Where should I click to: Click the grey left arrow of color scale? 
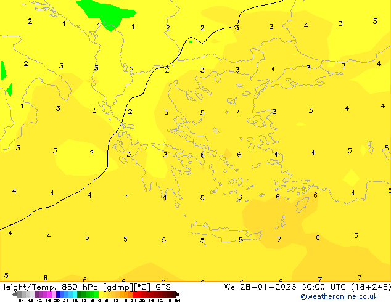(14, 295)
